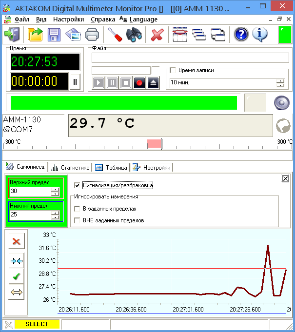Show the about info icon
Screen dimensions: 295x332
[x=259, y=34]
